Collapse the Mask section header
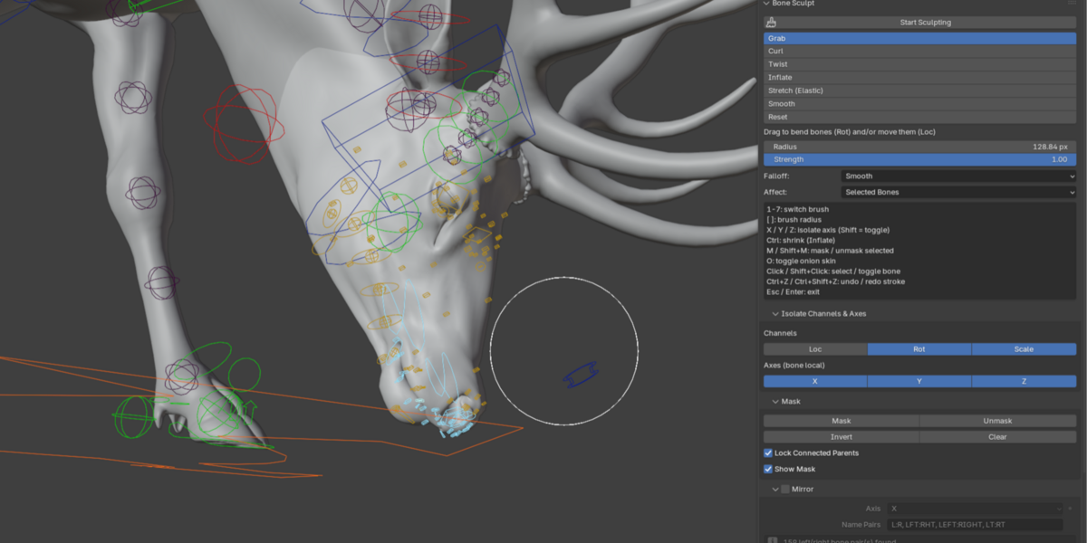 tap(786, 402)
